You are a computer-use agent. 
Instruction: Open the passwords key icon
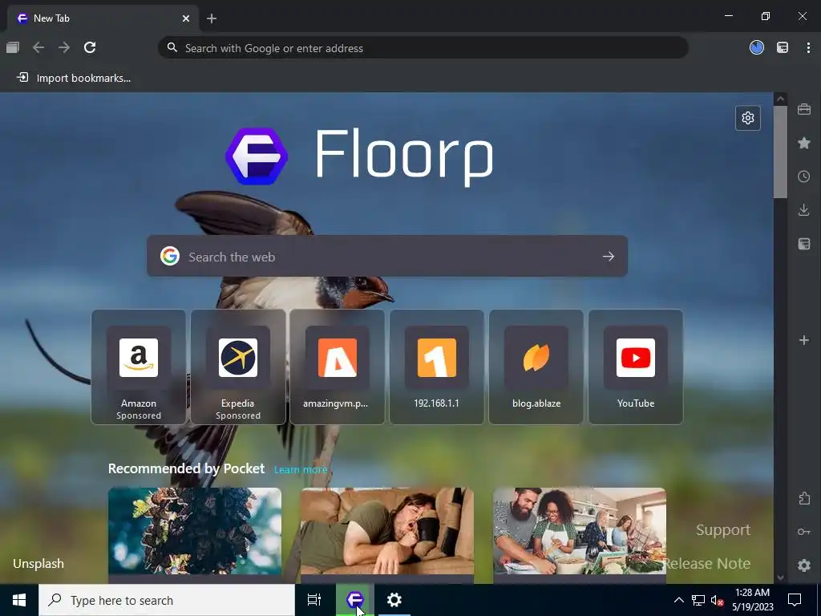[803, 532]
